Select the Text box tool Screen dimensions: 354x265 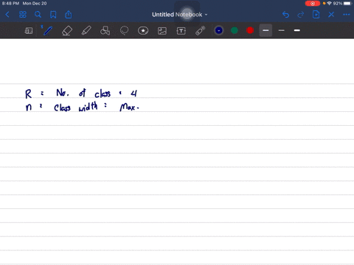coord(181,31)
